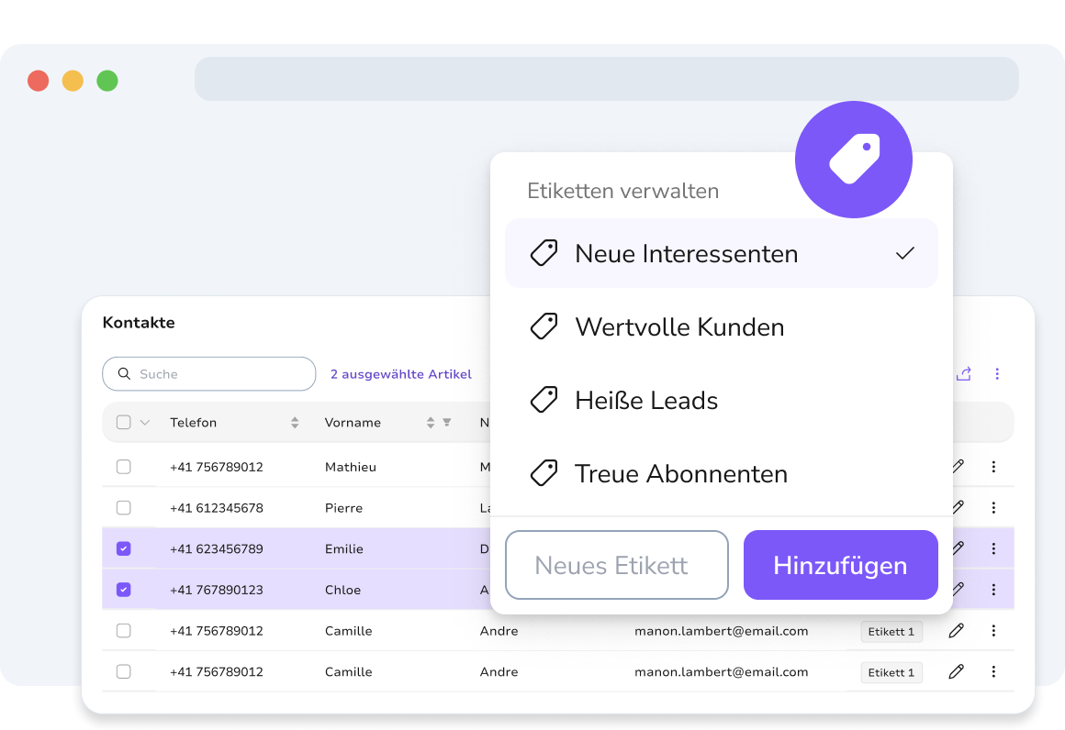Deselect the Neue Interessenten label
This screenshot has height=730, width=1065.
coord(722,253)
